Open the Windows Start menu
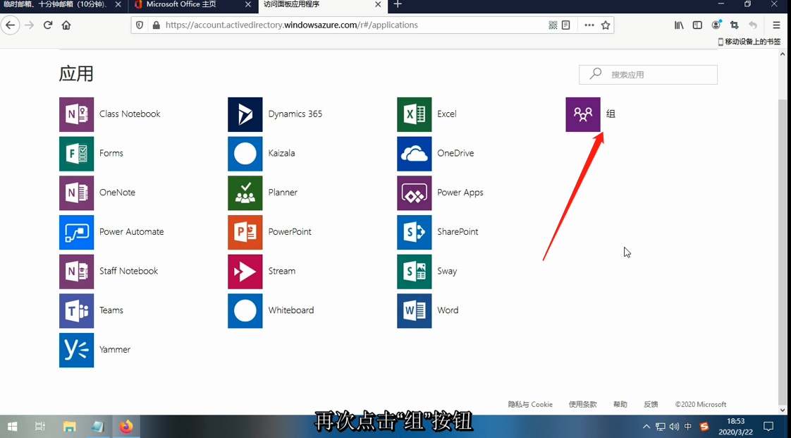This screenshot has width=791, height=438. [x=12, y=427]
